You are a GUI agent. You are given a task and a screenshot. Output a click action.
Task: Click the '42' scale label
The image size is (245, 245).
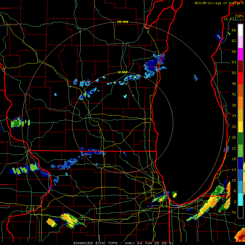pos(234,94)
